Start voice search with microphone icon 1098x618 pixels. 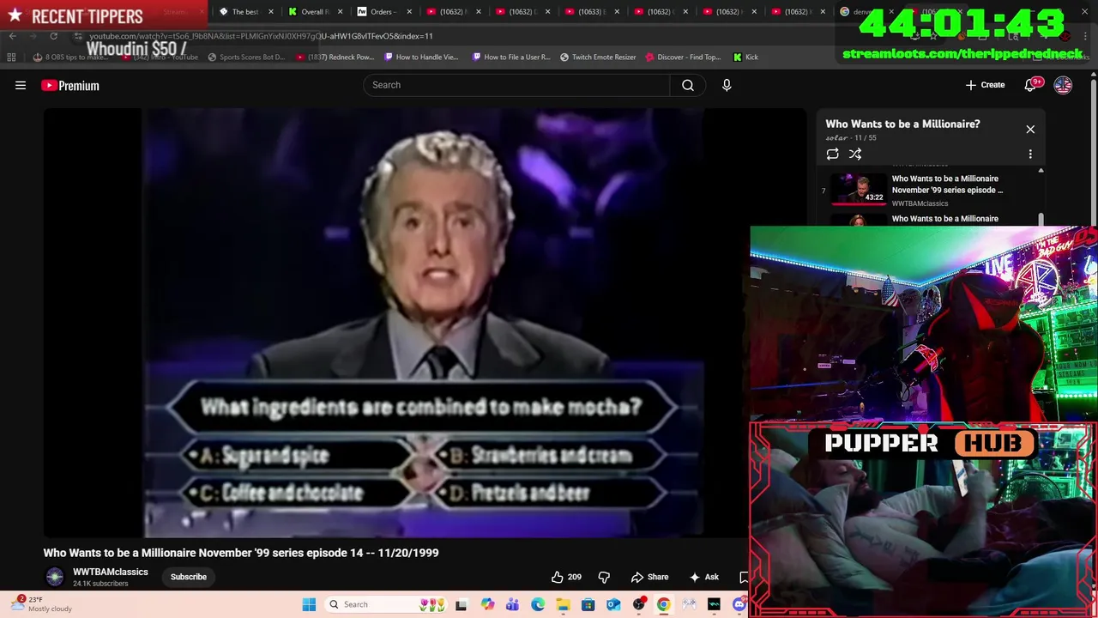[x=727, y=85]
